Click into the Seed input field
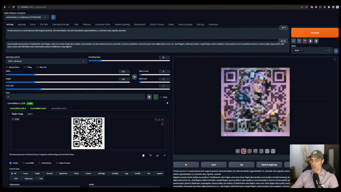The image size is (341, 192). click(x=76, y=97)
